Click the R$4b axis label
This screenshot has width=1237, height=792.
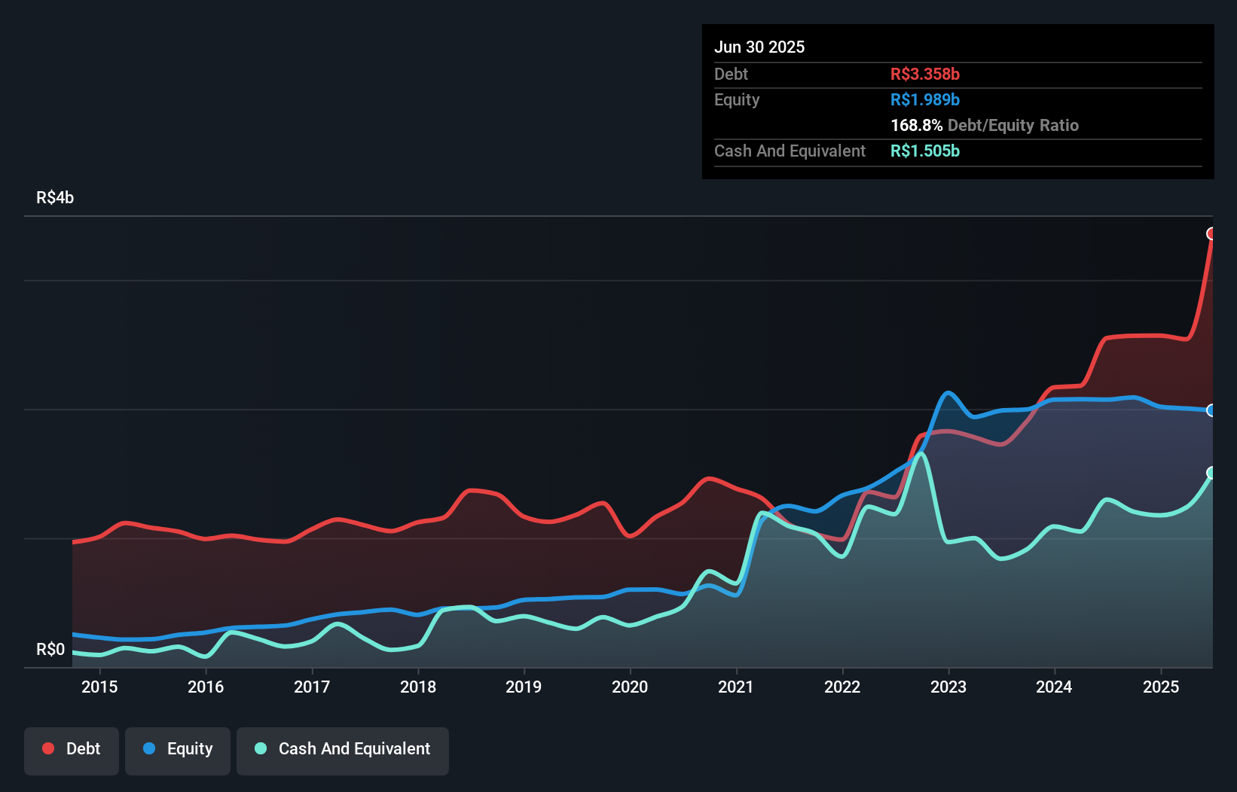(54, 198)
